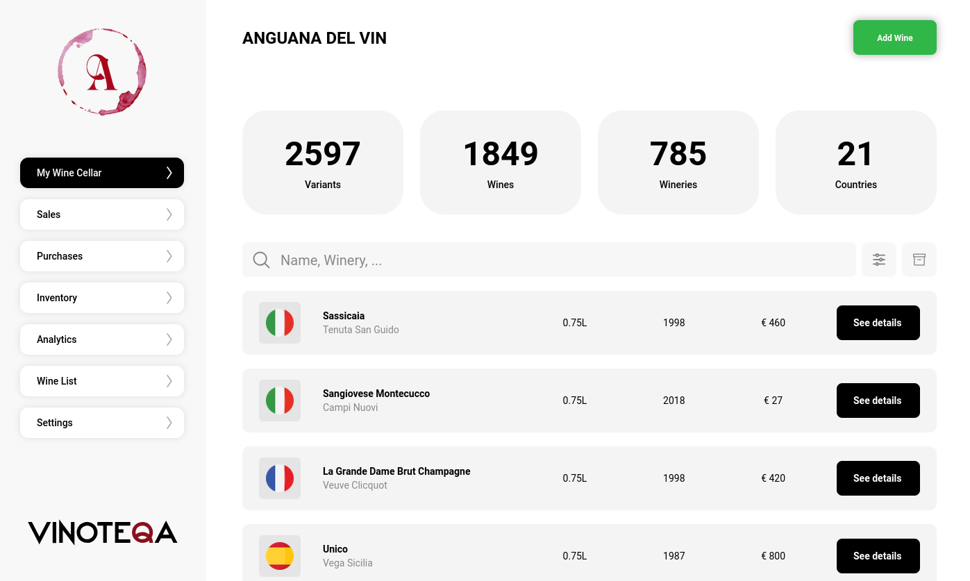The width and height of the screenshot is (970, 581).
Task: Open the archive box icon
Action: [x=919, y=260]
